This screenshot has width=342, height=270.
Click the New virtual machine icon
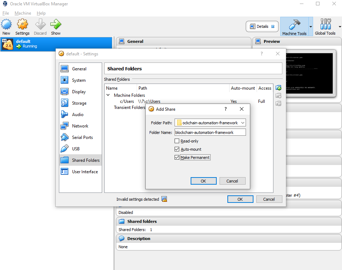click(x=6, y=24)
